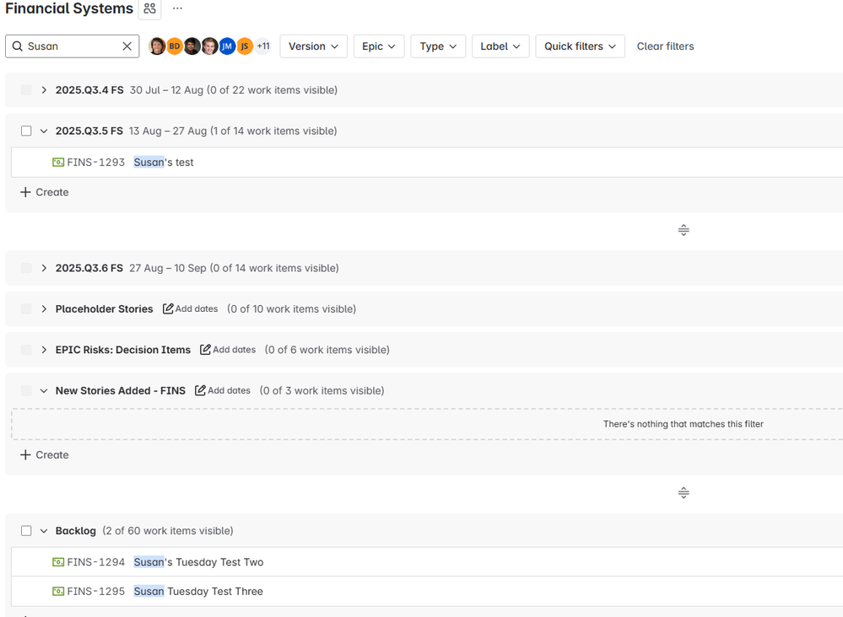Filter by the BD avatar
Image resolution: width=843 pixels, height=617 pixels.
[174, 46]
